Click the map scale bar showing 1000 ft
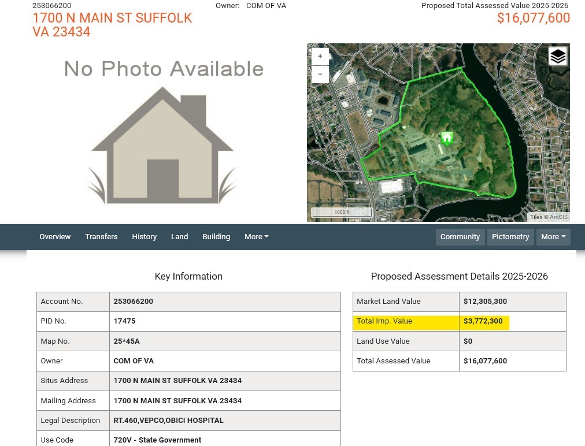Viewport: 585px width, 446px height. point(342,212)
